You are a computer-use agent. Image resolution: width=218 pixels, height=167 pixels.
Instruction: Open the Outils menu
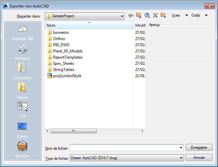196,15
